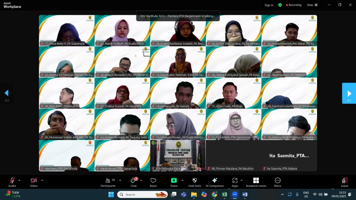Image resolution: width=356 pixels, height=200 pixels.
Task: Start screen Share
Action: pyautogui.click(x=174, y=182)
